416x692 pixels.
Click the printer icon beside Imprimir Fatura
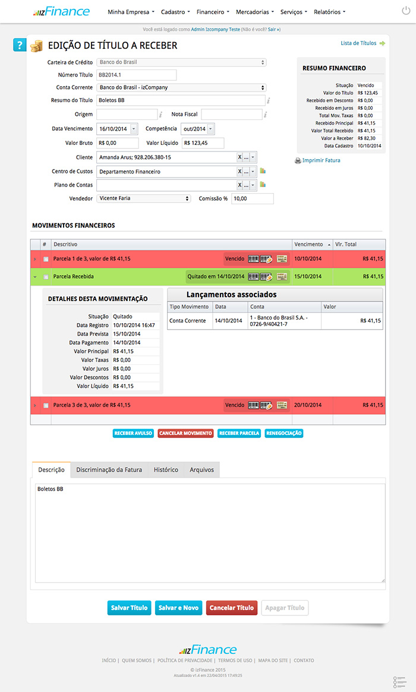coord(298,160)
